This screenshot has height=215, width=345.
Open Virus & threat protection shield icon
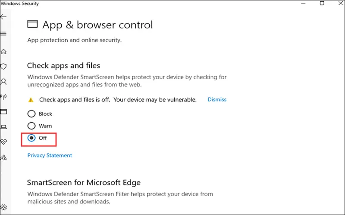click(x=3, y=67)
